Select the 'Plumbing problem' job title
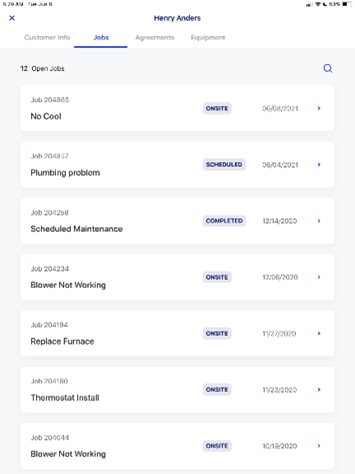This screenshot has height=474, width=355. (x=65, y=173)
